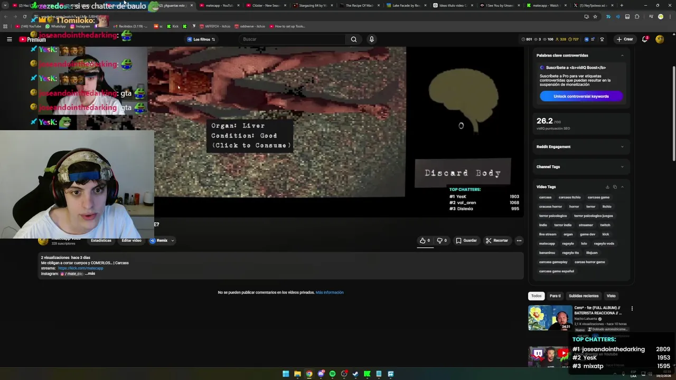Collapse Palabras clave controvertidas panel
This screenshot has height=380, width=676.
622,55
